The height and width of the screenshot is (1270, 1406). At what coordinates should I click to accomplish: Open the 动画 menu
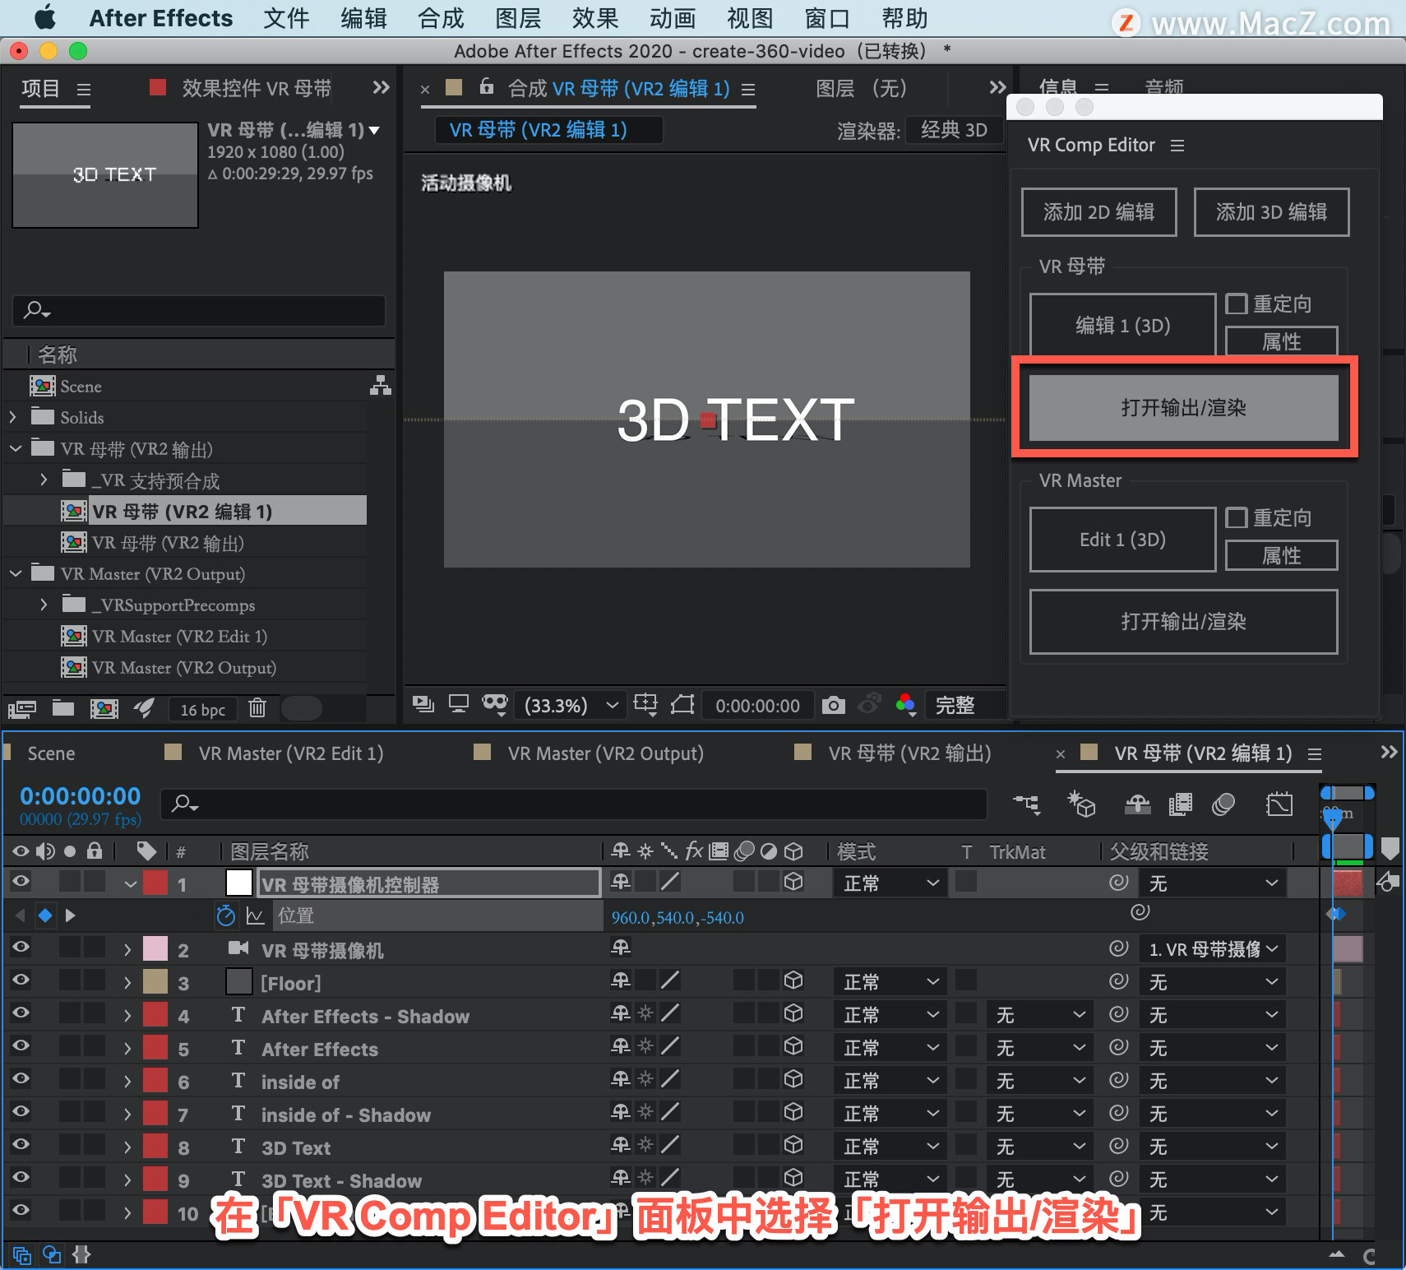[x=673, y=18]
